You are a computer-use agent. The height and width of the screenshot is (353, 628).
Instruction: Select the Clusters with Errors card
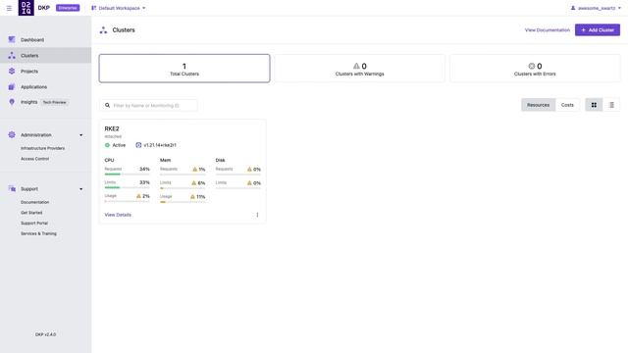tap(535, 69)
